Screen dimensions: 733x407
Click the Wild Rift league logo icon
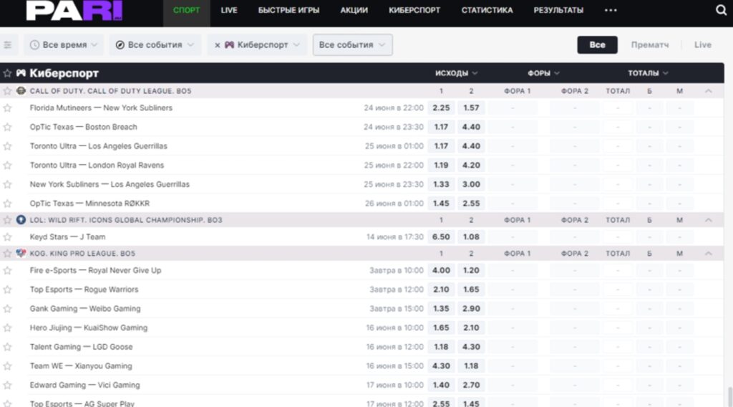click(x=21, y=220)
